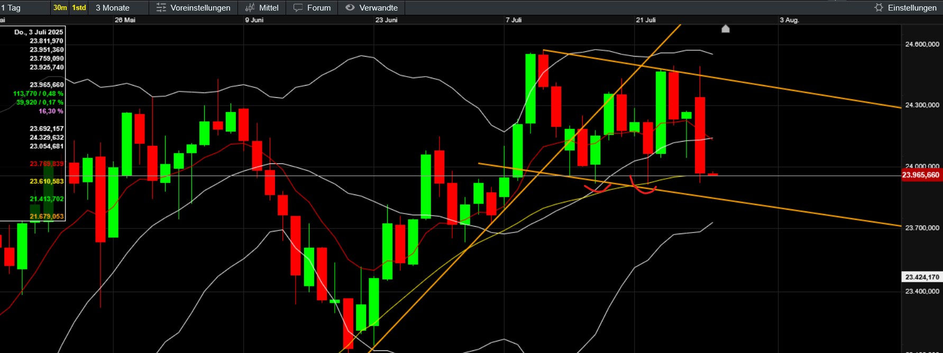
Task: Click the 26 Mai date label
Action: point(125,20)
